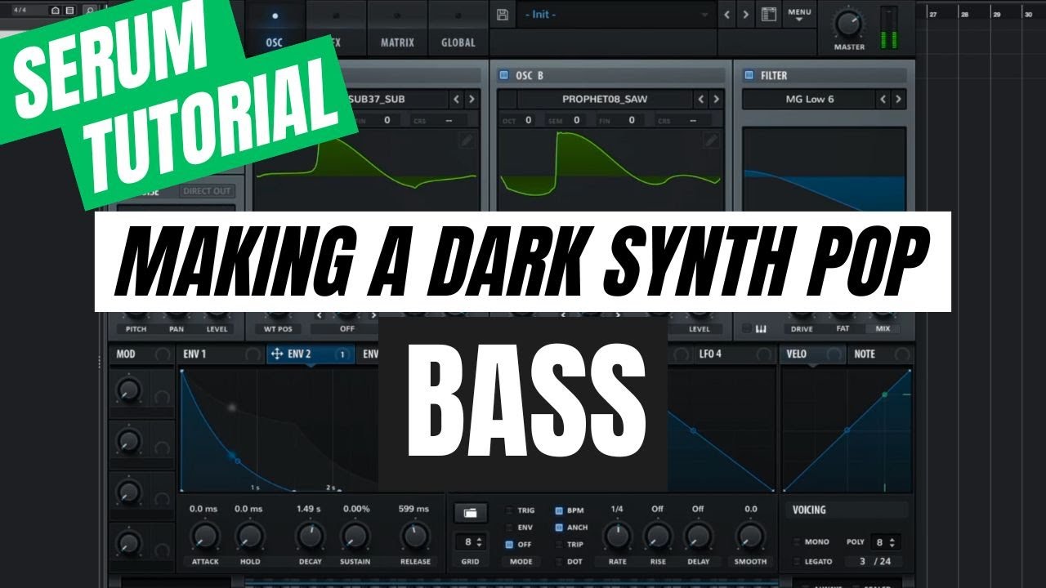Enable LEGATO voicing

tap(797, 560)
